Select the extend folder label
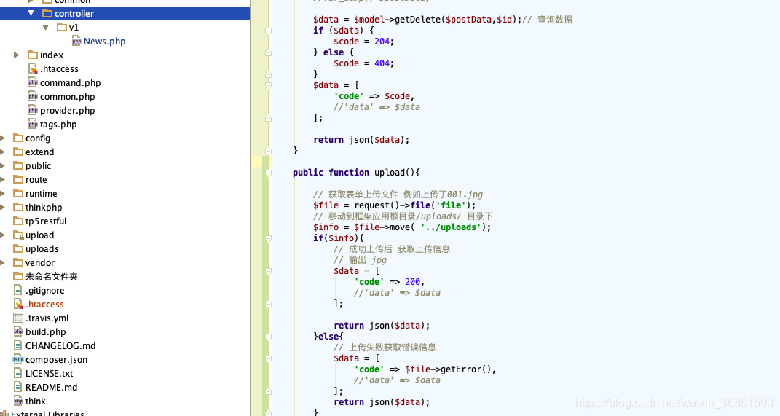This screenshot has height=416, width=780. [x=40, y=152]
